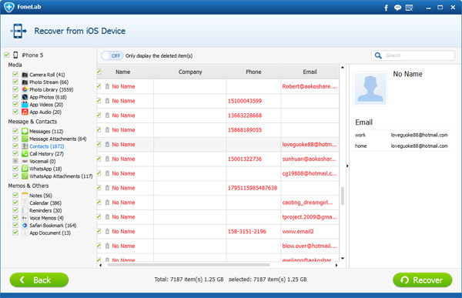
Task: Click the green Back button
Action: coord(39,280)
